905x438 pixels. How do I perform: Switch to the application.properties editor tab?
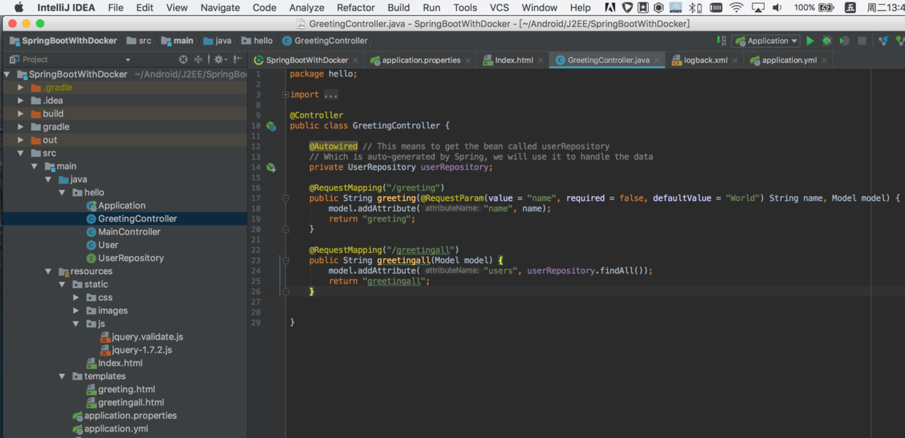[x=421, y=60]
